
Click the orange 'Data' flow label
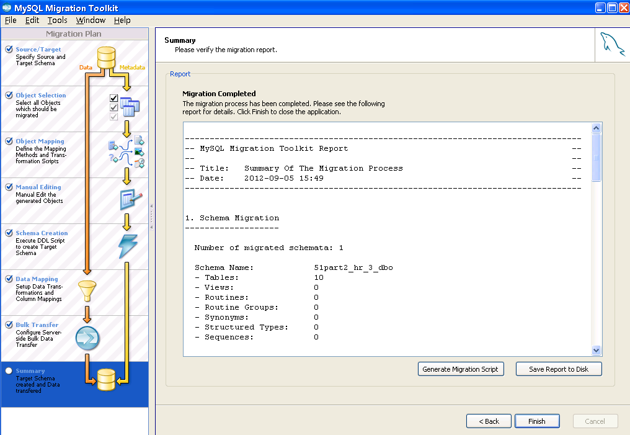pyautogui.click(x=86, y=67)
